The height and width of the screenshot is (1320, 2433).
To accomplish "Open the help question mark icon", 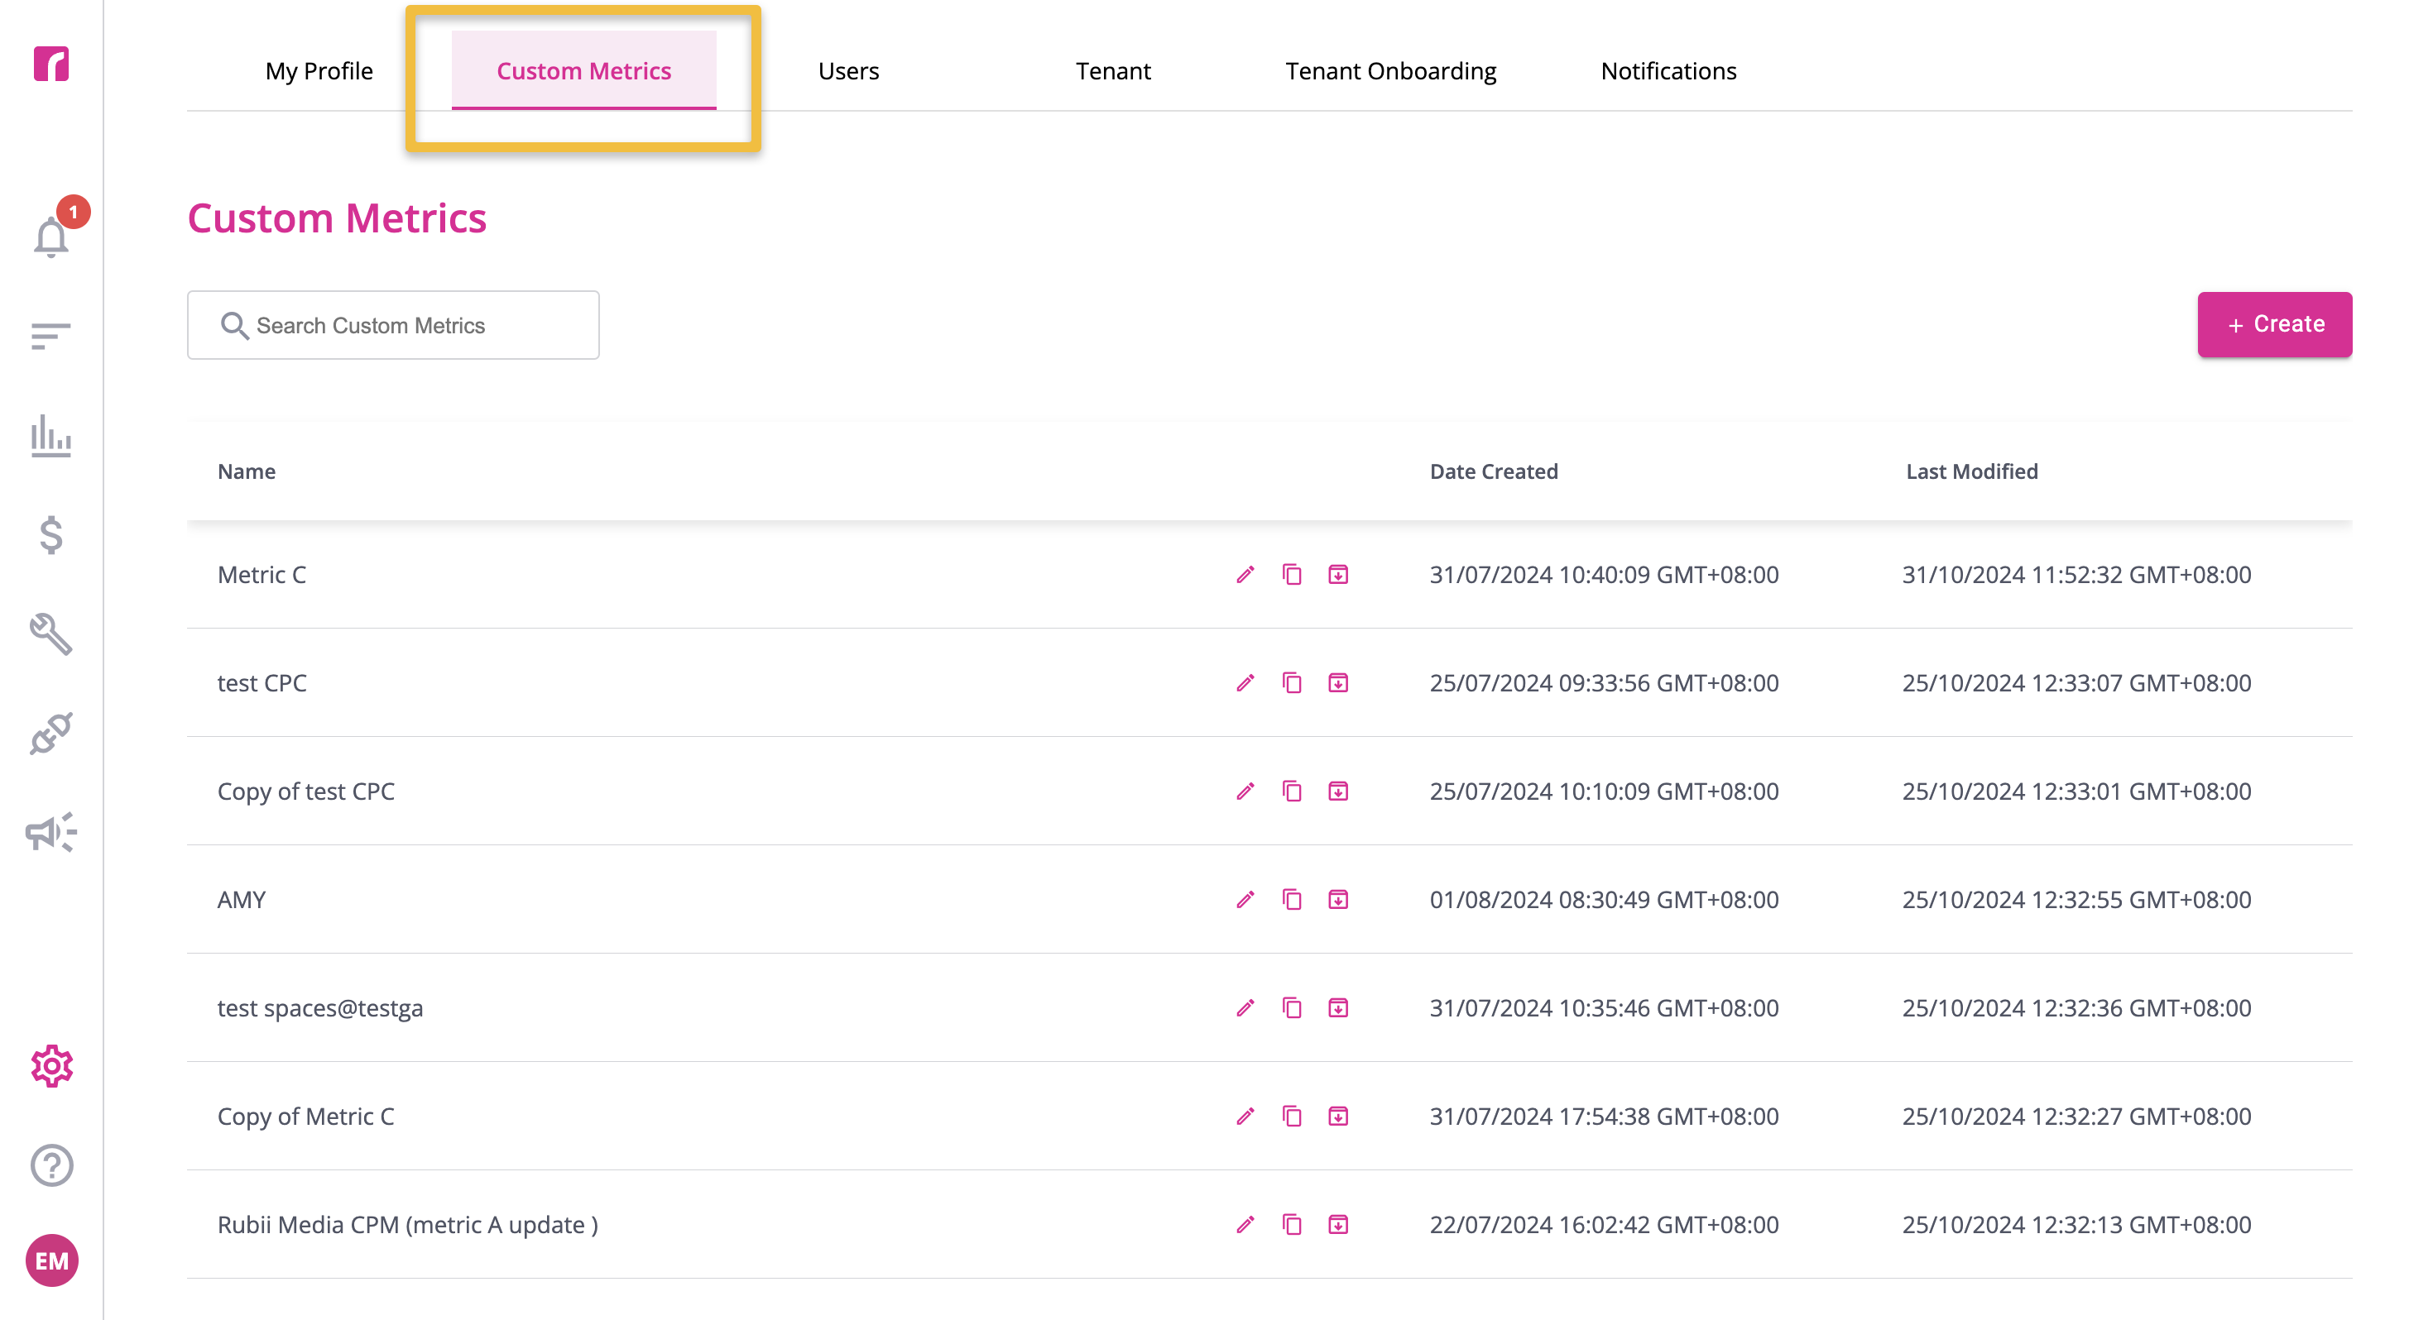I will point(51,1165).
